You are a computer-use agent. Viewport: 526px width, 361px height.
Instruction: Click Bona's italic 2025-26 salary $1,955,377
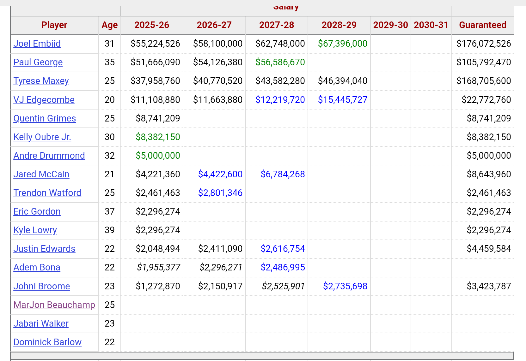(158, 267)
